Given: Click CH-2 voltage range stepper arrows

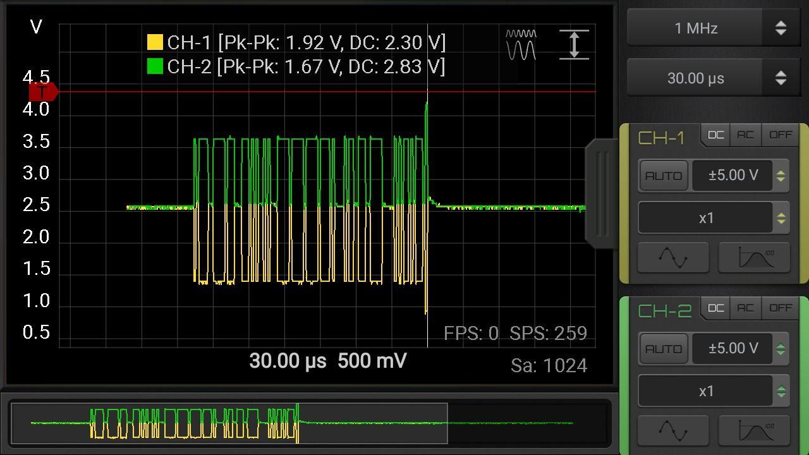Looking at the screenshot, I should click(x=781, y=349).
